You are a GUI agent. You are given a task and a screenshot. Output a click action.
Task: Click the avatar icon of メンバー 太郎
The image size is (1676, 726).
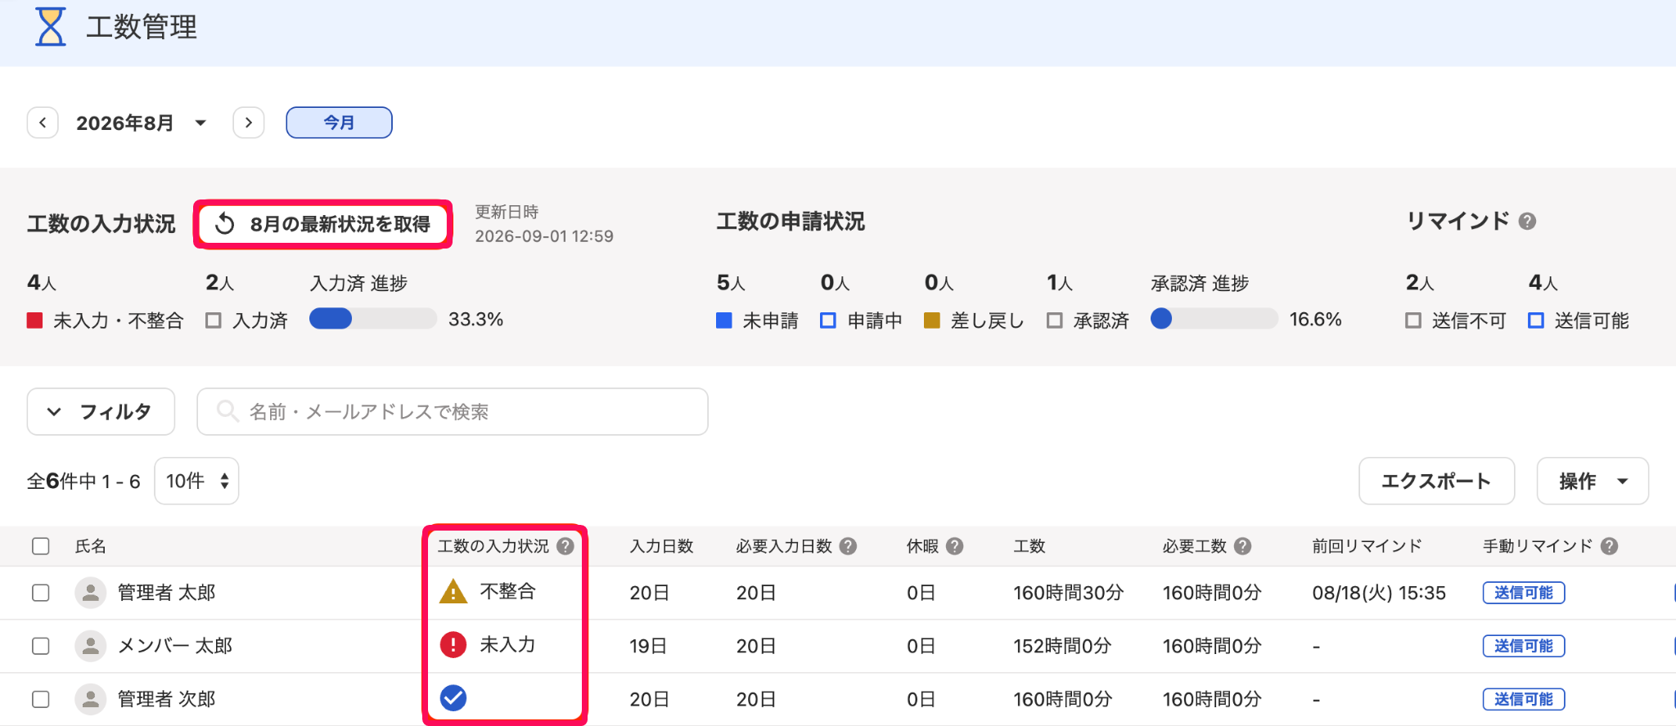point(91,646)
